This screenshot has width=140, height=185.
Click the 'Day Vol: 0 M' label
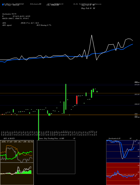[x=88, y=8]
